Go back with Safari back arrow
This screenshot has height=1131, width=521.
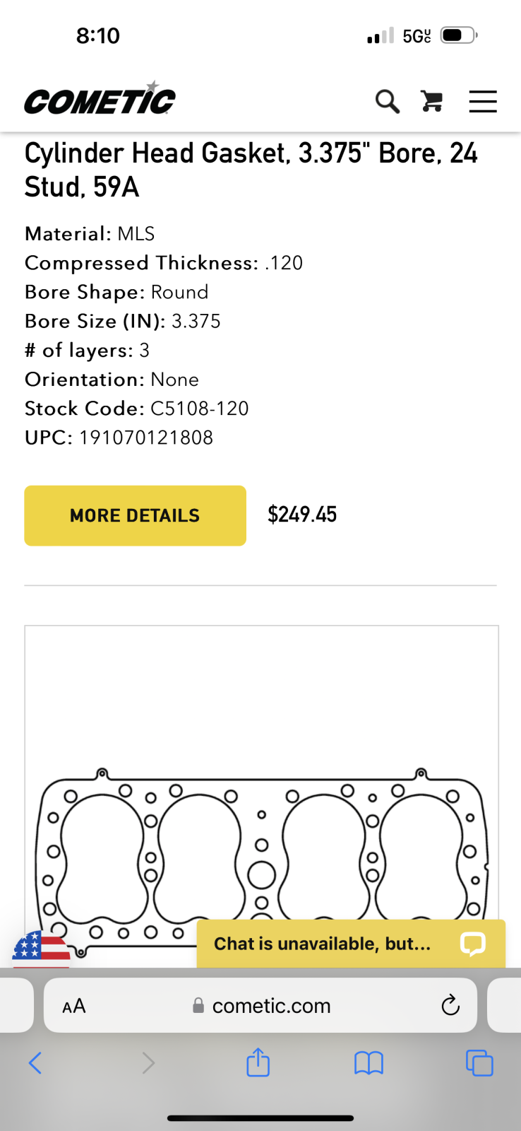[x=35, y=1062]
